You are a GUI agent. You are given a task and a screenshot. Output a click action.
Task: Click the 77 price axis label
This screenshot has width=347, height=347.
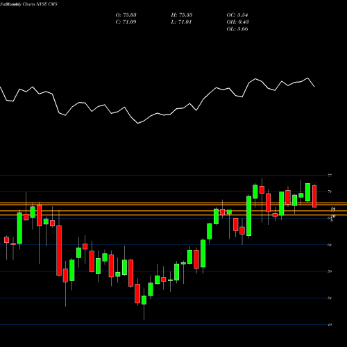point(330,176)
